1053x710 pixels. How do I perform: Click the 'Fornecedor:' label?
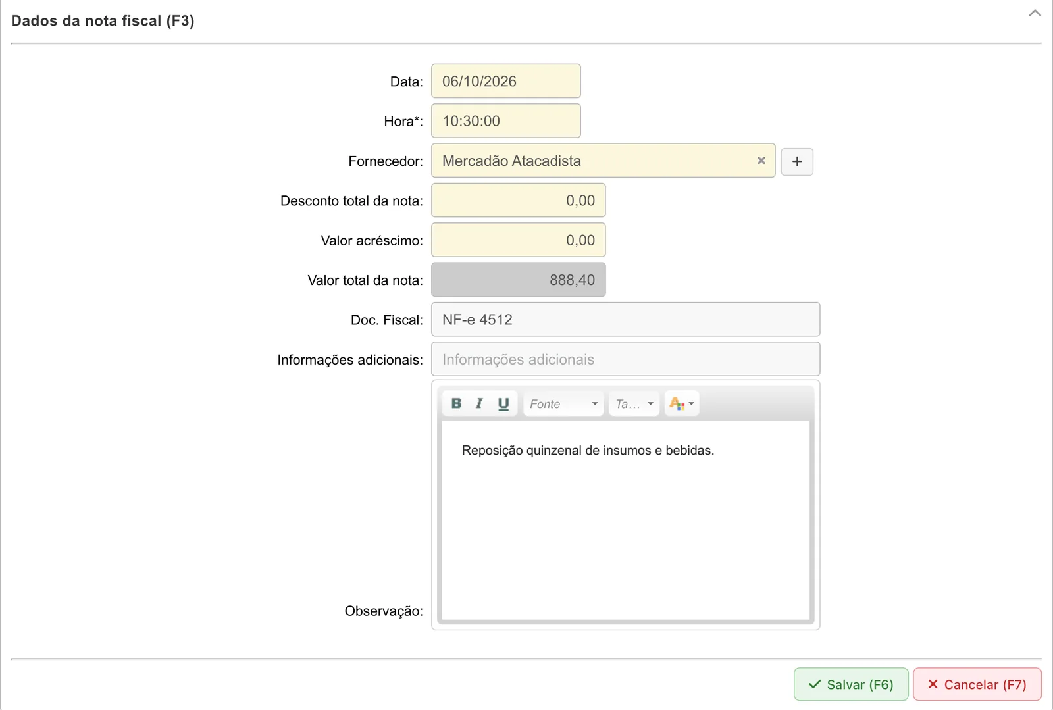386,161
